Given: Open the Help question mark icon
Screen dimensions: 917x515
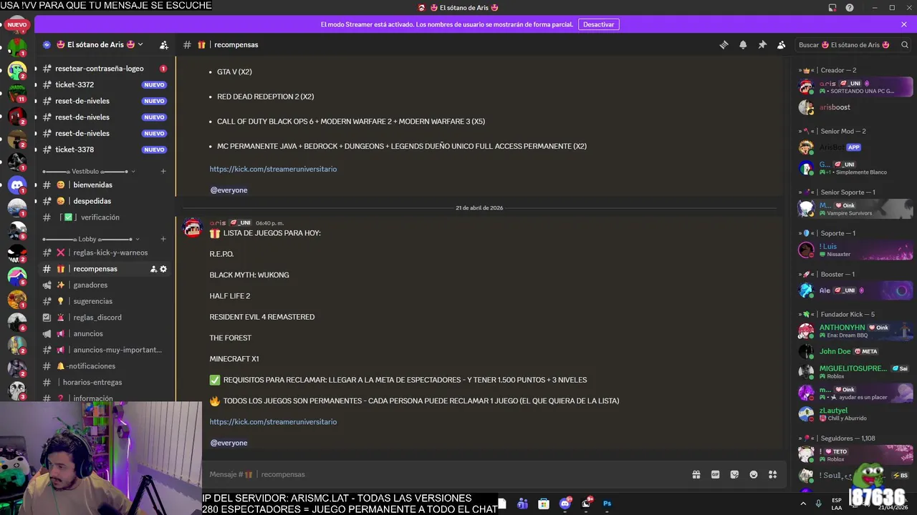Looking at the screenshot, I should click(850, 8).
